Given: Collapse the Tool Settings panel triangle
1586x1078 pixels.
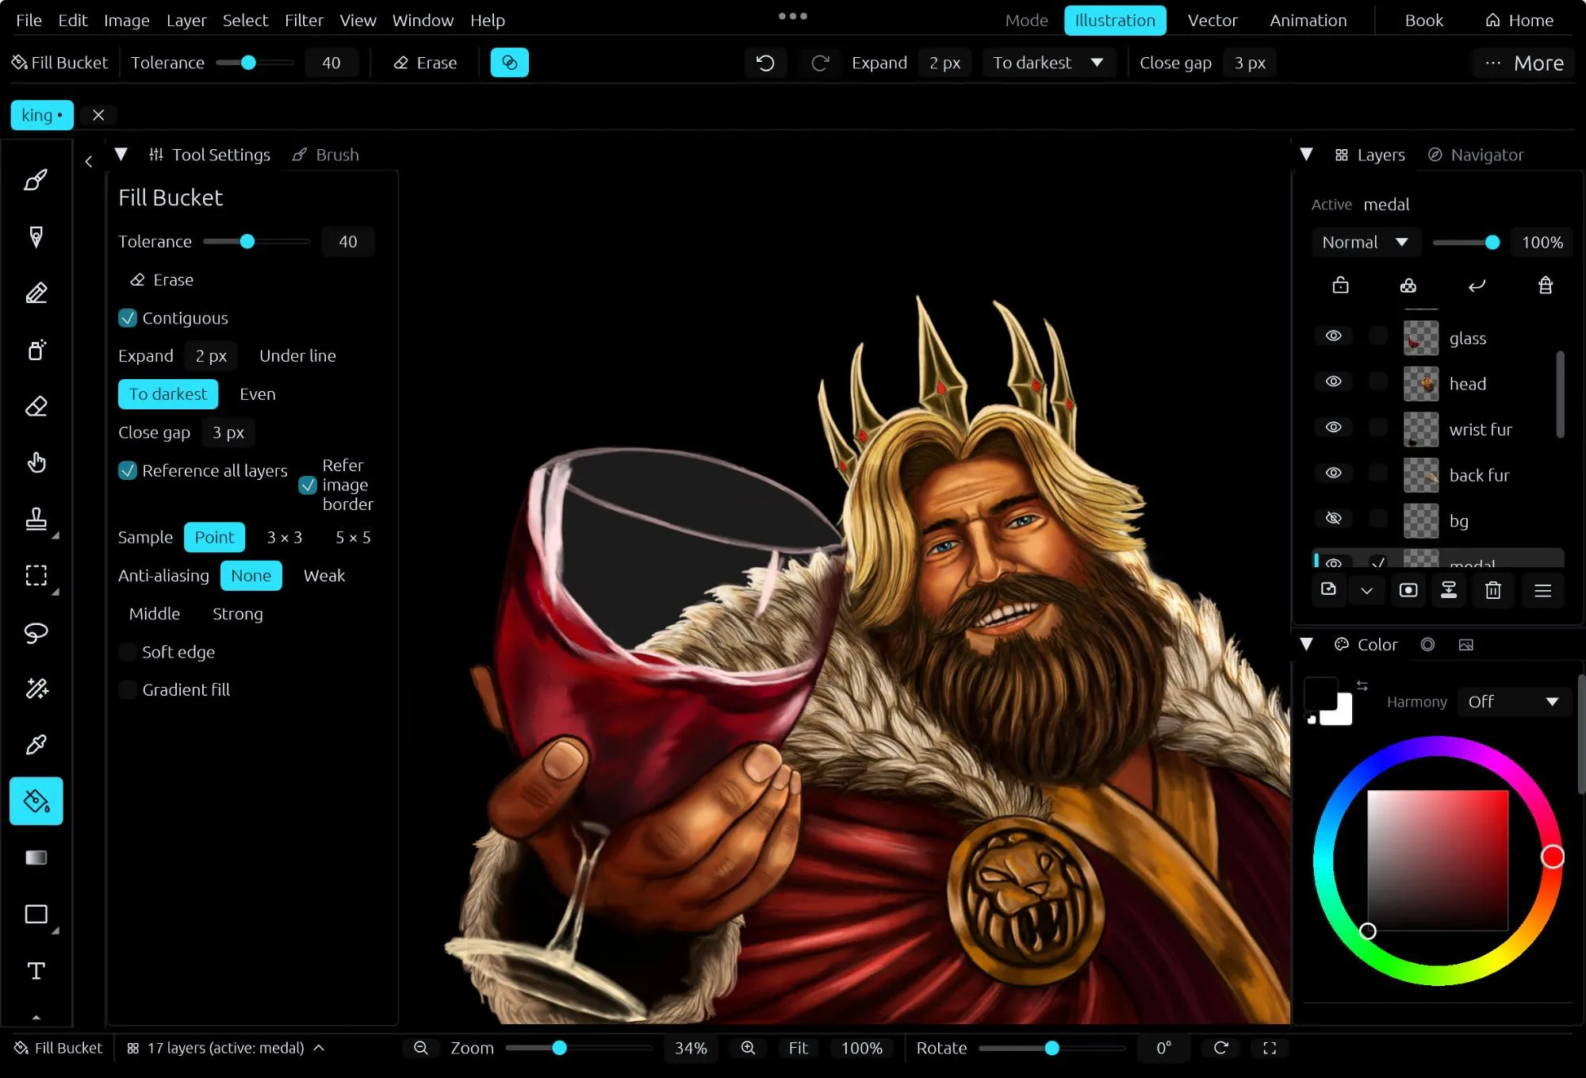Looking at the screenshot, I should tap(121, 155).
